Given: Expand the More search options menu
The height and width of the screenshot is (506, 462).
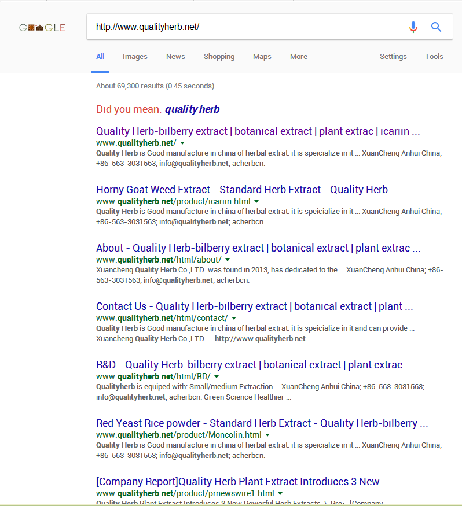Looking at the screenshot, I should [299, 57].
